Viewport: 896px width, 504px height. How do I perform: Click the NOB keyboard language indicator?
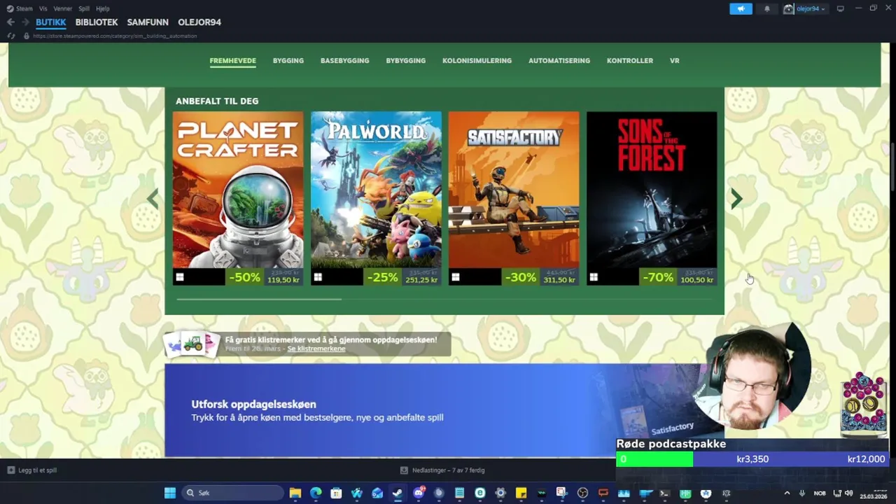pos(820,493)
